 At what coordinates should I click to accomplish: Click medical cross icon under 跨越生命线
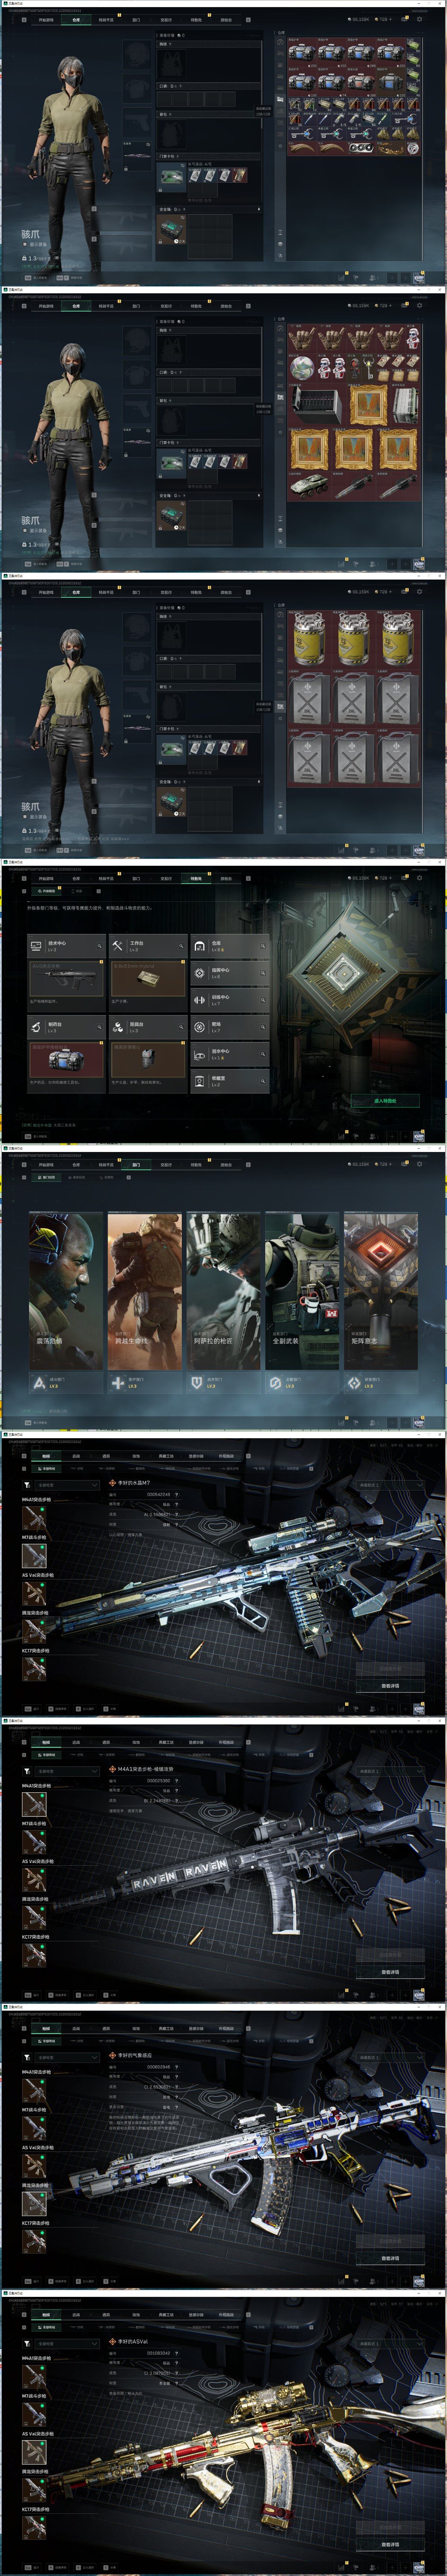(x=118, y=1383)
